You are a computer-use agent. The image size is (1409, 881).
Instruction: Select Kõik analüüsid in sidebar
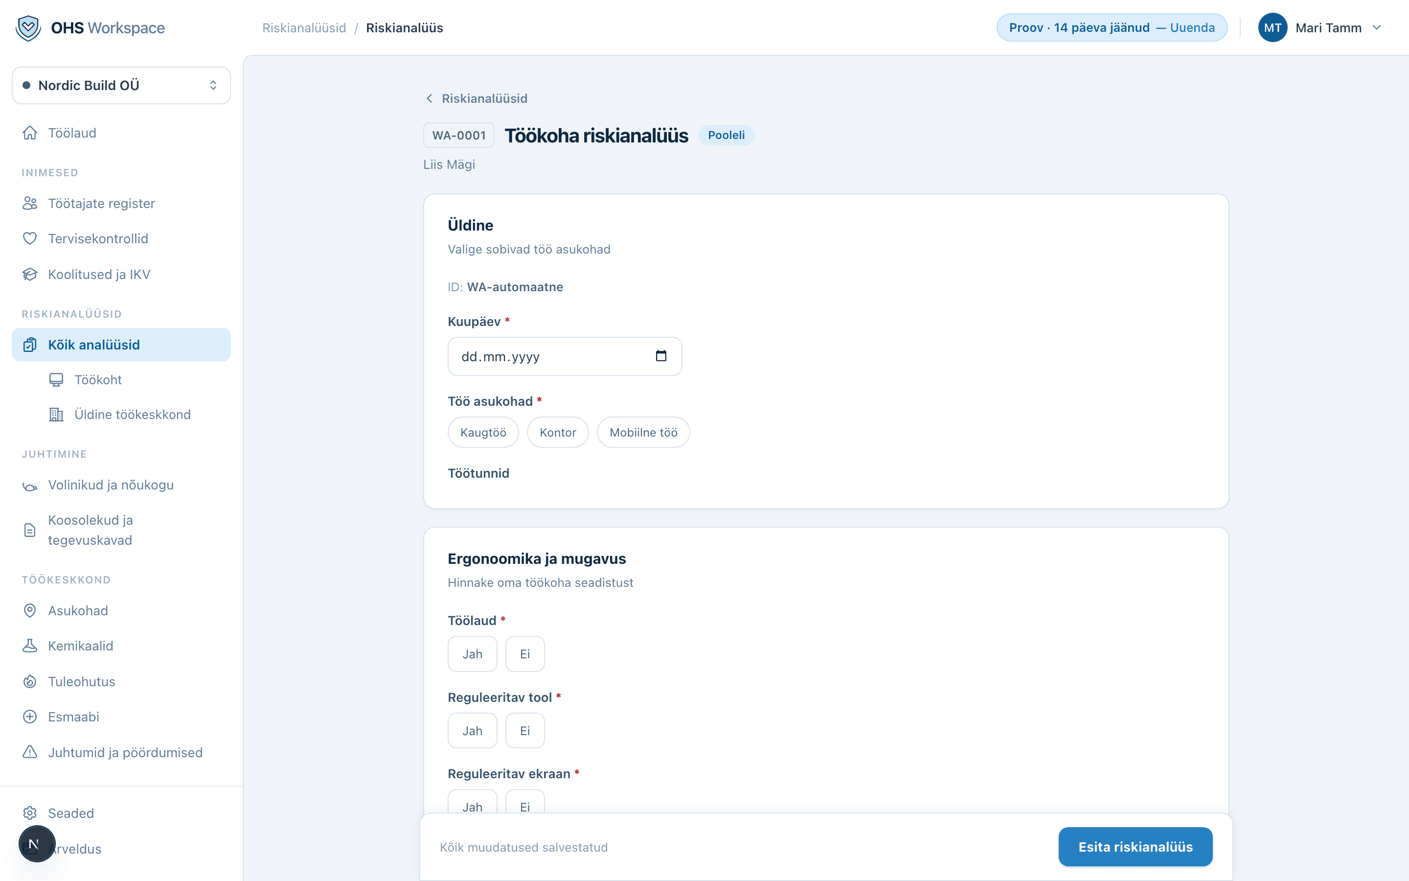tap(121, 345)
